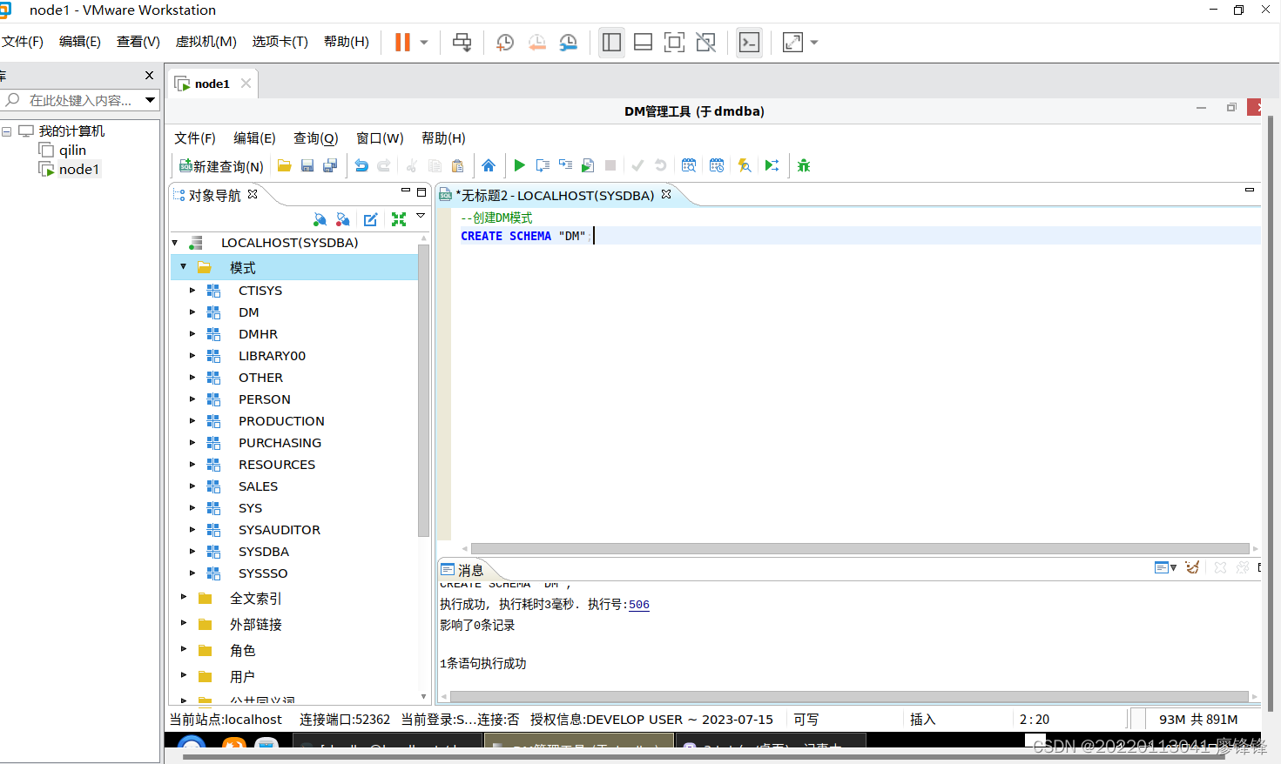Open VMware 虚拟机(M) menu
This screenshot has height=764, width=1281.
(x=206, y=42)
